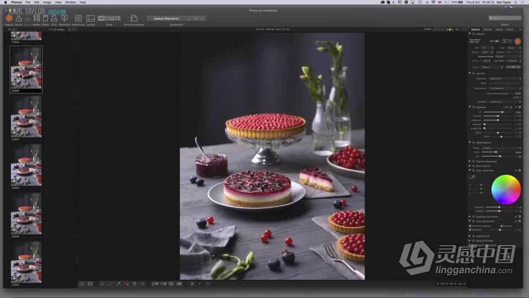The height and width of the screenshot is (298, 529).
Task: Click the Export toolbar icon
Action: 19,18
